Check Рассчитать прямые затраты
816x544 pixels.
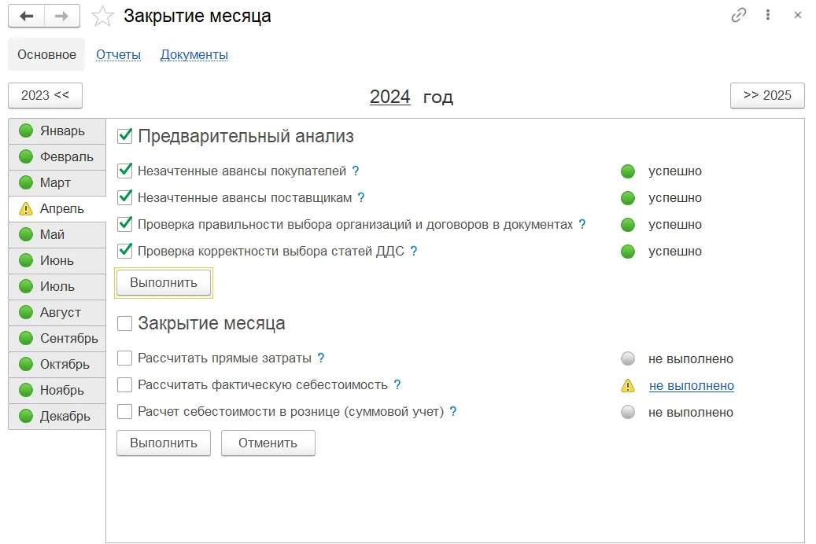click(125, 358)
